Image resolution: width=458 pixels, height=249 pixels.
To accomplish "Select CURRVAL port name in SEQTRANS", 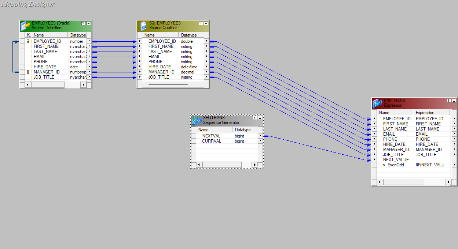I will (x=212, y=141).
